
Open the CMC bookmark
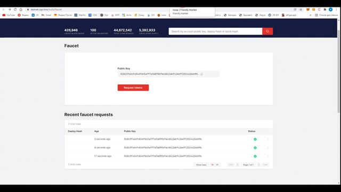click(x=93, y=15)
